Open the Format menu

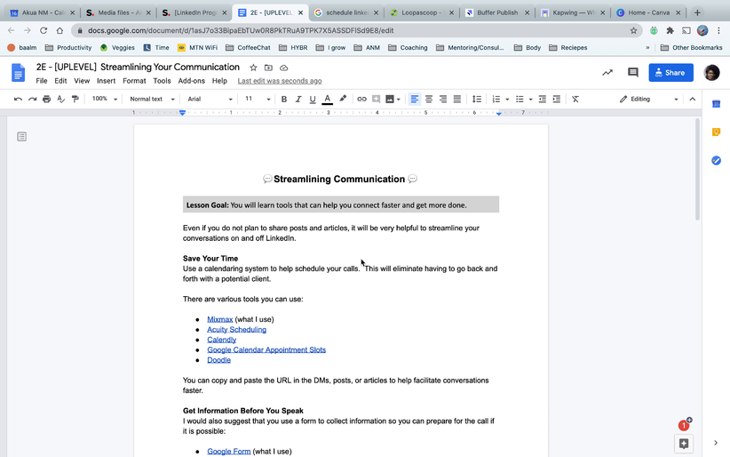click(134, 81)
